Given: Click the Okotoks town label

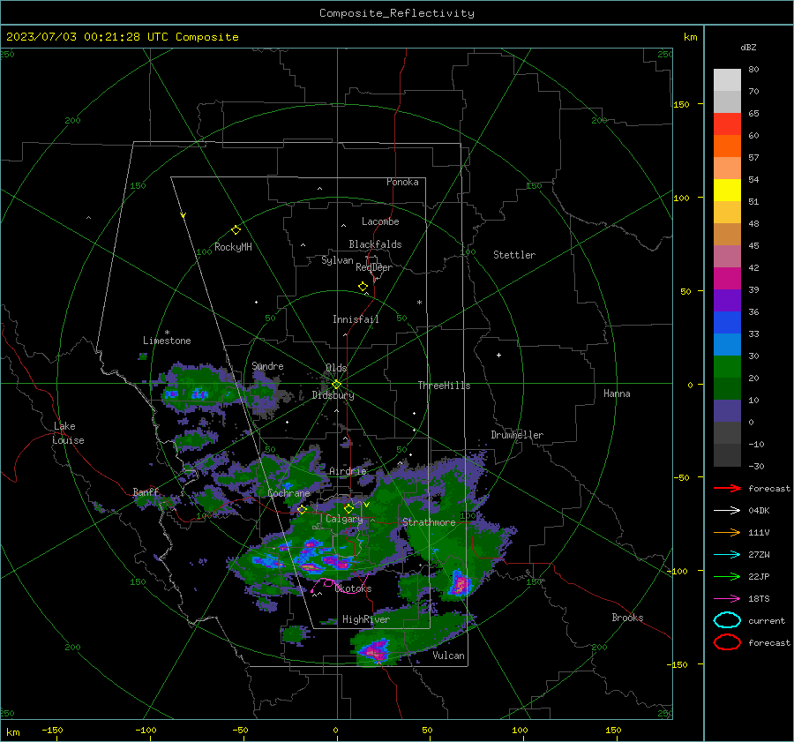Looking at the screenshot, I should [353, 588].
